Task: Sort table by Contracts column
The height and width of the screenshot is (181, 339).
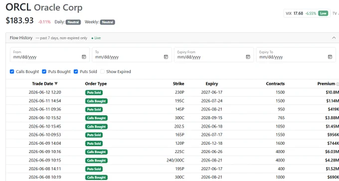Action: pos(275,84)
